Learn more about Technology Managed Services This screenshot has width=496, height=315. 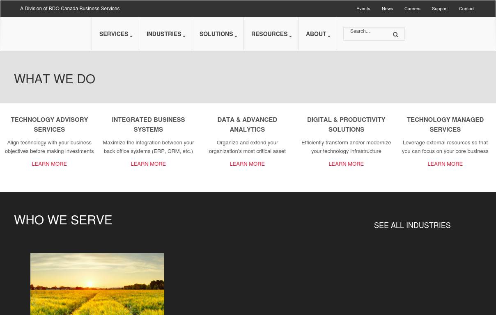(445, 164)
